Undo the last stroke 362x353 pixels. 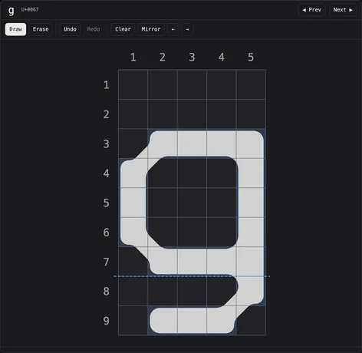click(x=70, y=29)
